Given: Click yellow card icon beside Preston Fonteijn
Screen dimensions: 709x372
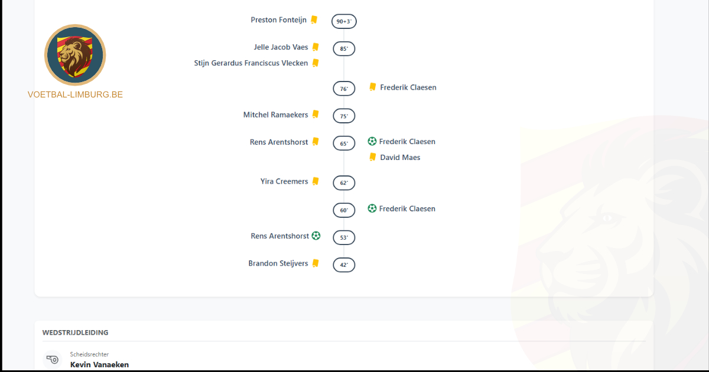Looking at the screenshot, I should (314, 20).
